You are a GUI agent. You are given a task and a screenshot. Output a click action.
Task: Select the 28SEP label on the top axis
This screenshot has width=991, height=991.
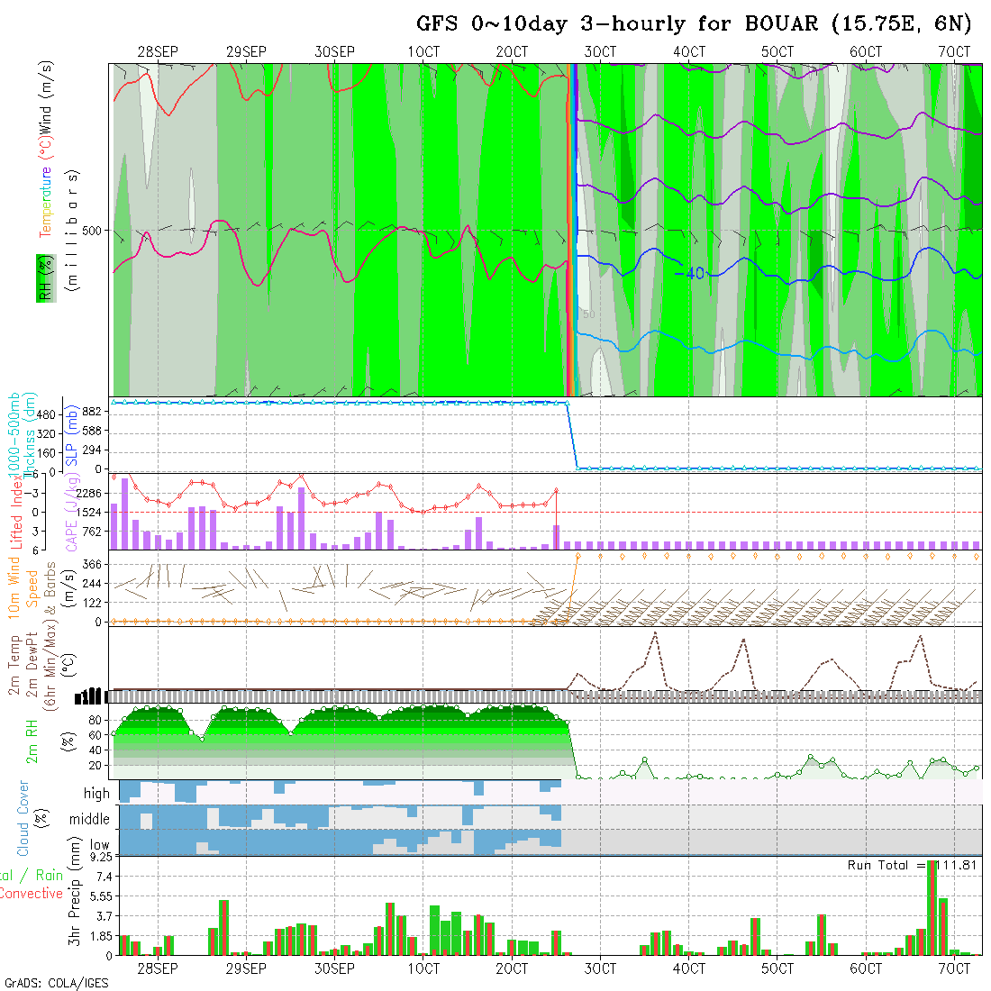click(158, 52)
